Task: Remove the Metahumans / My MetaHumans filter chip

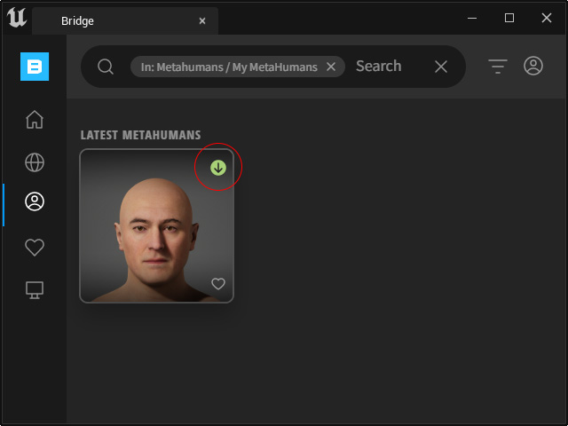Action: 331,67
